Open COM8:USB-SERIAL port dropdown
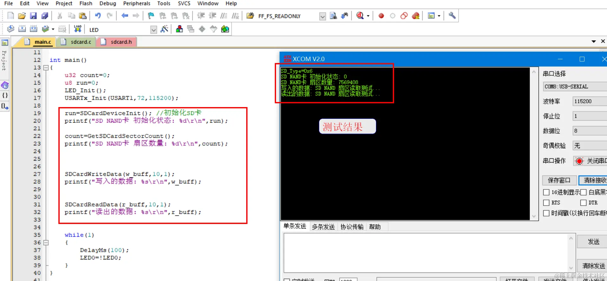 click(x=575, y=86)
